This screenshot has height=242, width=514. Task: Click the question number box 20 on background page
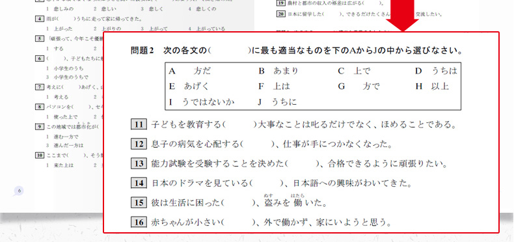(x=280, y=14)
